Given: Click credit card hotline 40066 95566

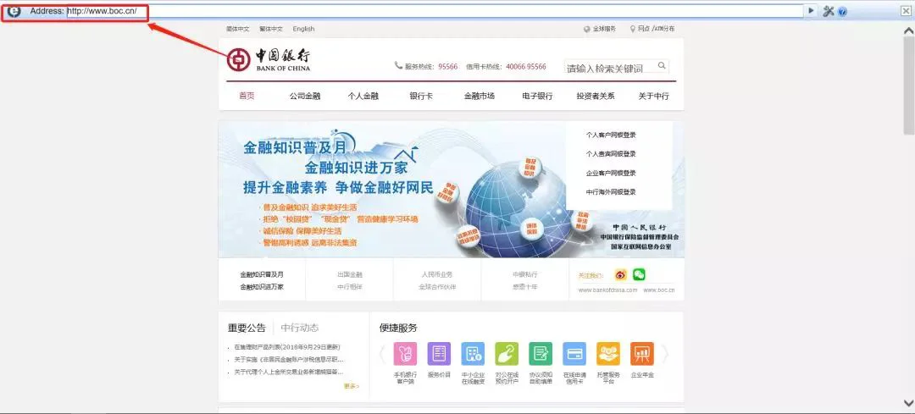Looking at the screenshot, I should (x=526, y=67).
